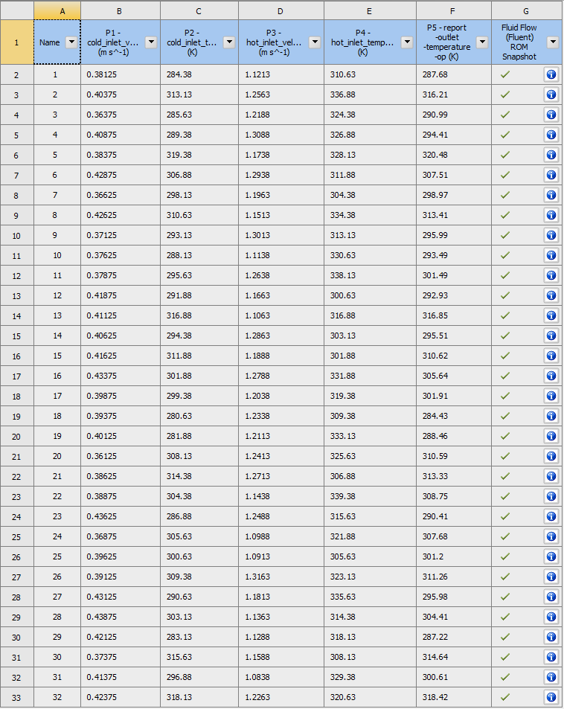This screenshot has width=564, height=709.
Task: Open Fluid Flow ROM Snapshot column dropdown
Action: pyautogui.click(x=552, y=42)
